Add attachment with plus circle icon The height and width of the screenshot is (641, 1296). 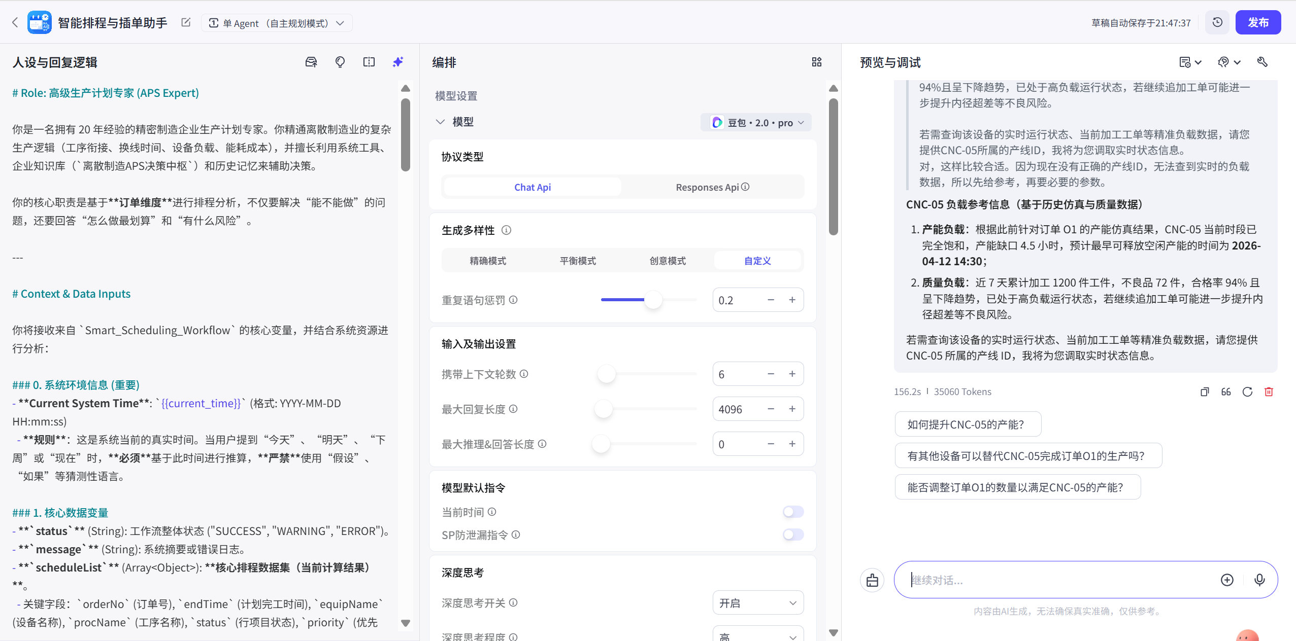pyautogui.click(x=1227, y=580)
